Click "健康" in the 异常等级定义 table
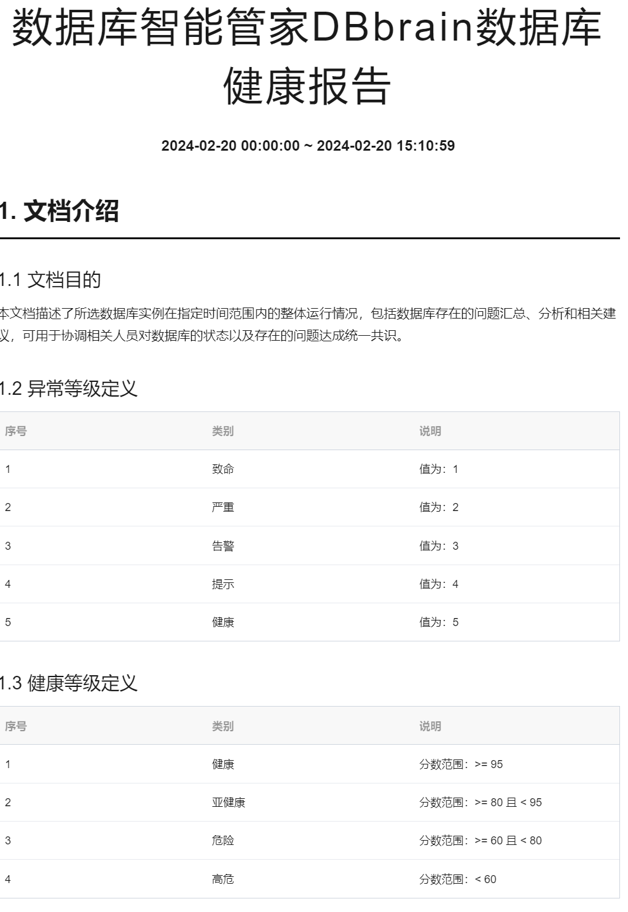 223,622
